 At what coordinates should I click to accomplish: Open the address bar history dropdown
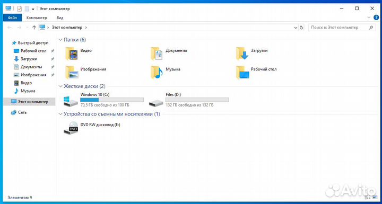tap(296, 28)
